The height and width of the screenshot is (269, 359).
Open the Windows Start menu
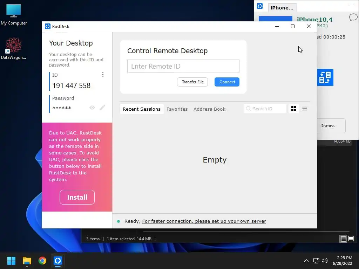(11, 261)
